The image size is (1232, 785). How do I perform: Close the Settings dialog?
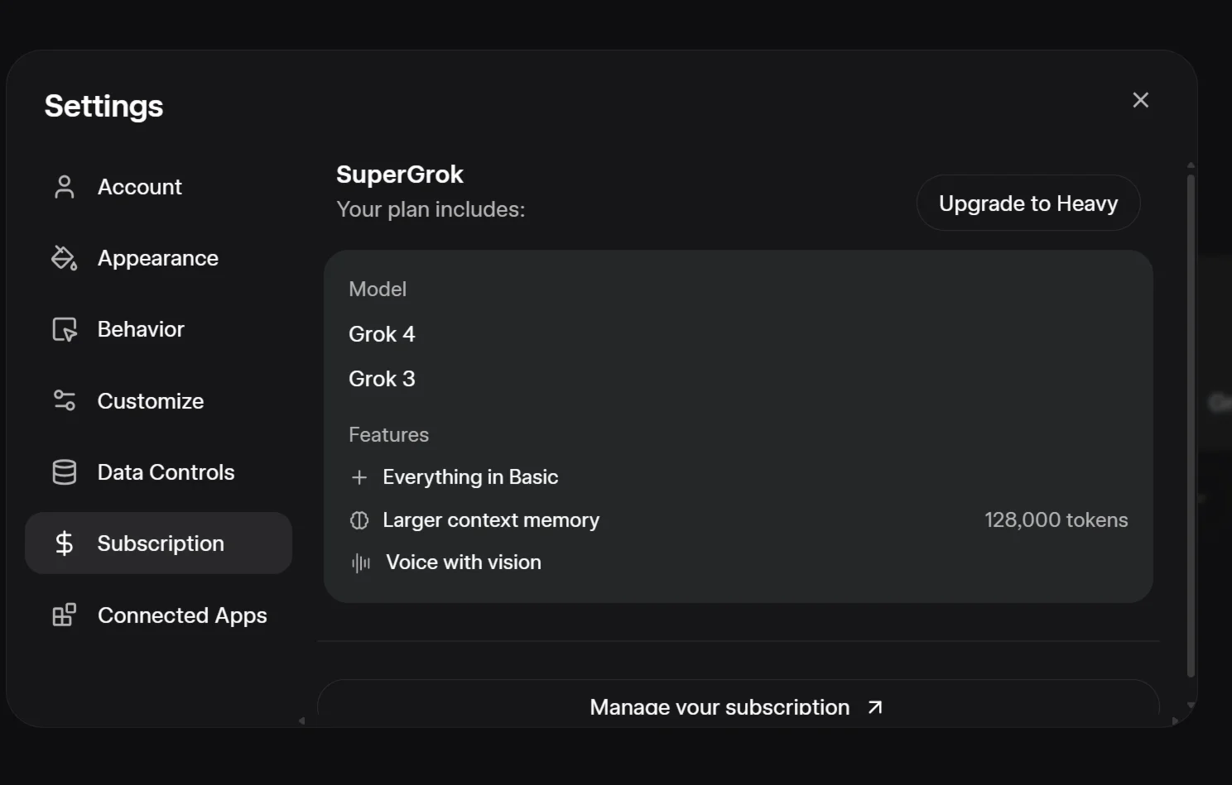pyautogui.click(x=1140, y=100)
